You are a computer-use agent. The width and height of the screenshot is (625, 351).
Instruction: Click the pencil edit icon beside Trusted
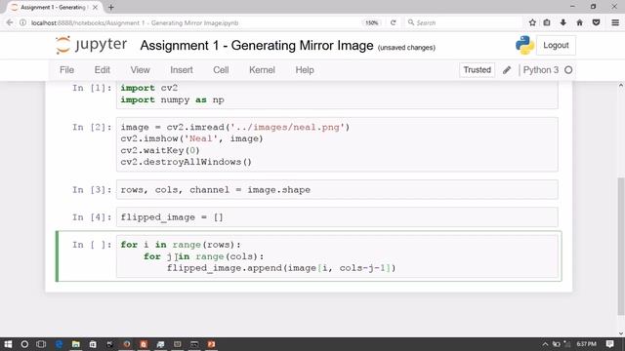coord(507,70)
